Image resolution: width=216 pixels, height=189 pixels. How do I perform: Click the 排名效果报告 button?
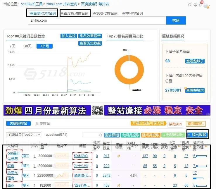pyautogui.click(x=90, y=36)
